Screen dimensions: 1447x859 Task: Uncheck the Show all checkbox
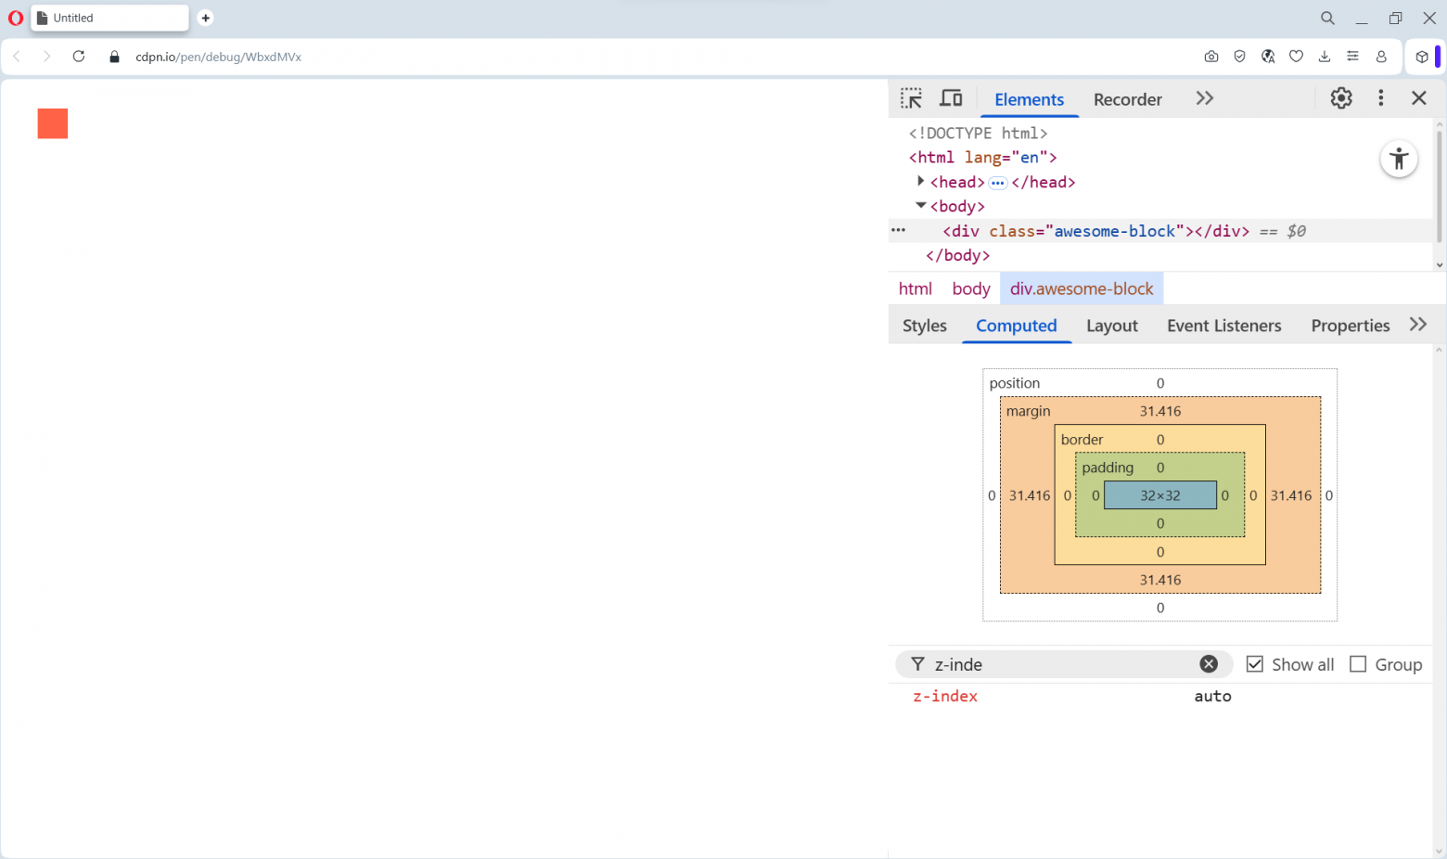pyautogui.click(x=1255, y=664)
